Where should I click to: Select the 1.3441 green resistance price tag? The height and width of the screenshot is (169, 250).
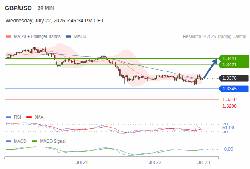point(233,58)
